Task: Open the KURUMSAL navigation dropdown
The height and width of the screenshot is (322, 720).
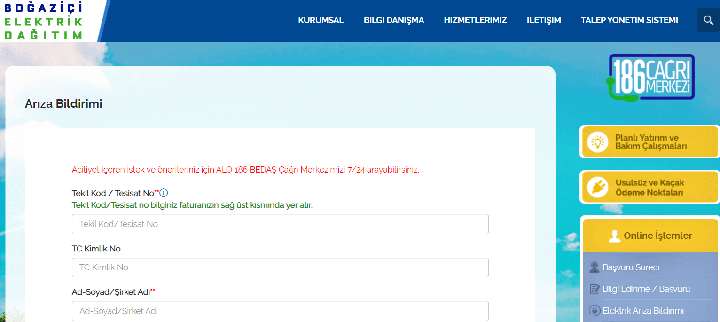Action: 321,20
